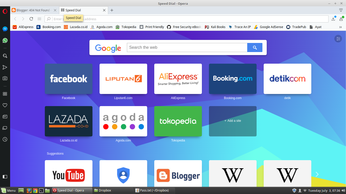Open the Facebook speed dial tile
The width and height of the screenshot is (346, 194).
coord(69,79)
